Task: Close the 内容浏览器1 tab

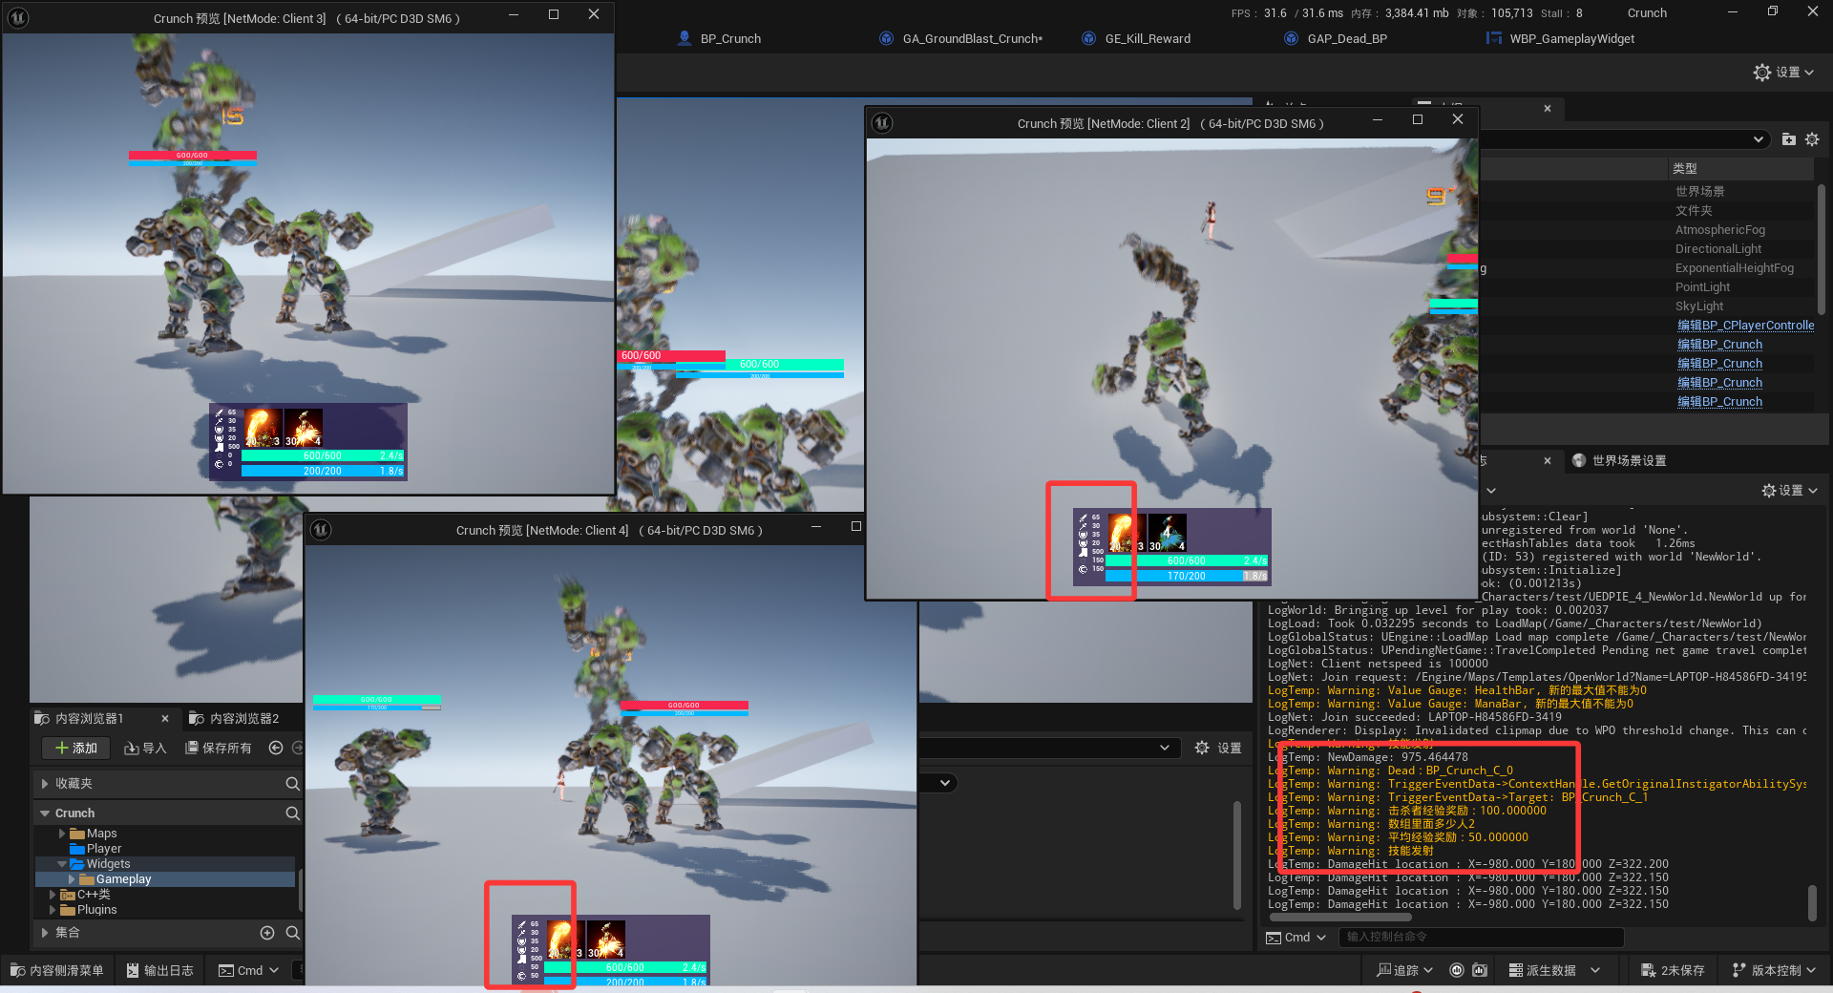Action: pos(165,718)
